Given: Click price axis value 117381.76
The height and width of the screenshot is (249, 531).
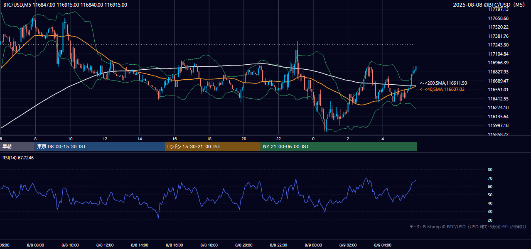Looking at the screenshot, I should point(498,36).
